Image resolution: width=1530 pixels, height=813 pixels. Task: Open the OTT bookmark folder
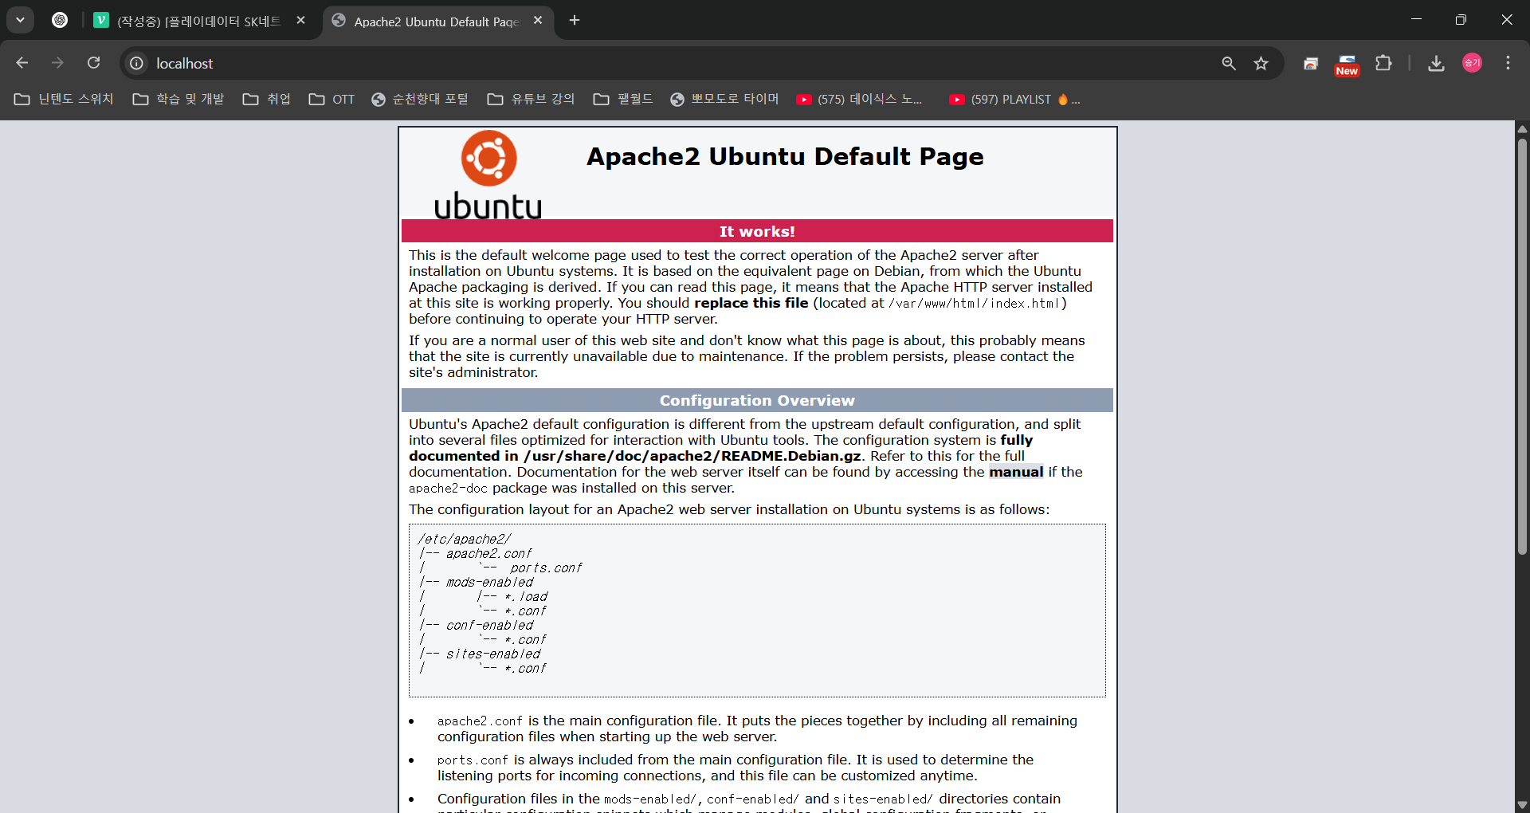pos(332,99)
